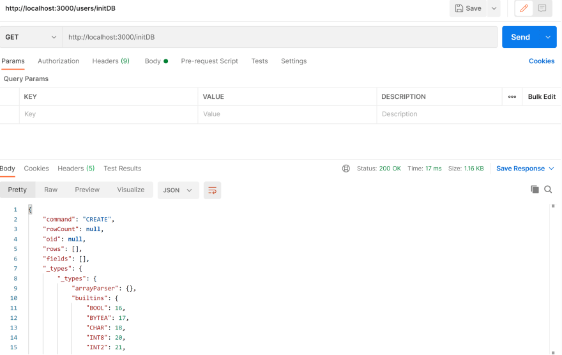Image resolution: width=562 pixels, height=355 pixels.
Task: Select the Visualize view
Action: [130, 190]
